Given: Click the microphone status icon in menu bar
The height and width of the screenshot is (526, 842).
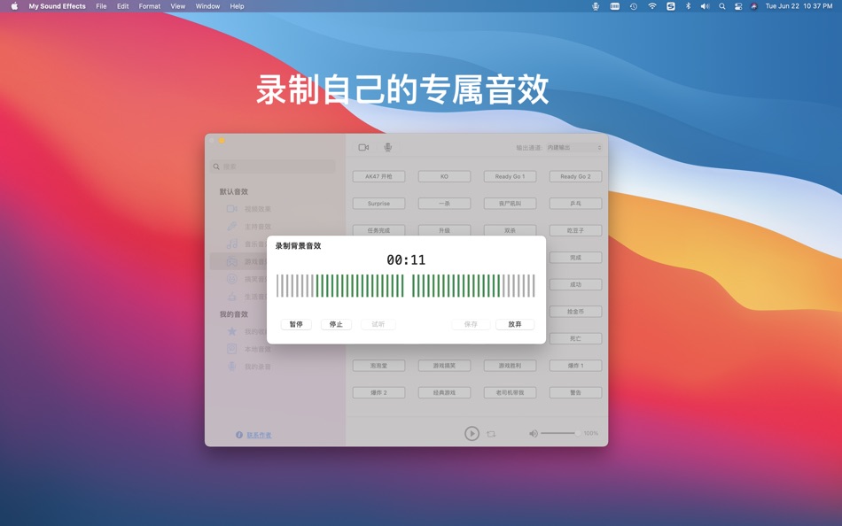Looking at the screenshot, I should point(596,6).
